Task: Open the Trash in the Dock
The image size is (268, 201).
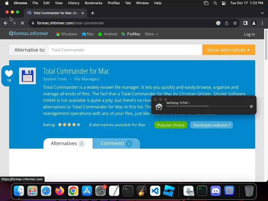Action: [249, 191]
